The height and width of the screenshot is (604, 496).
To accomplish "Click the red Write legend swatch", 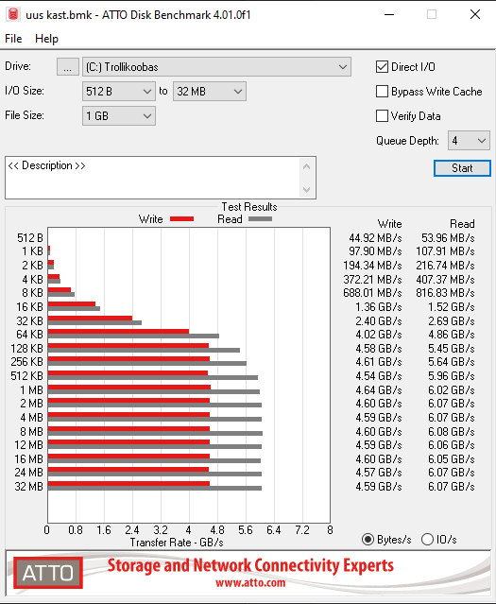I will click(x=181, y=218).
